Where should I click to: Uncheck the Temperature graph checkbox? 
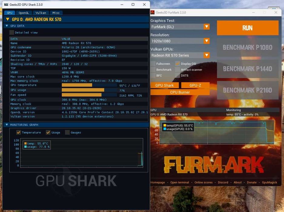[x=18, y=133]
